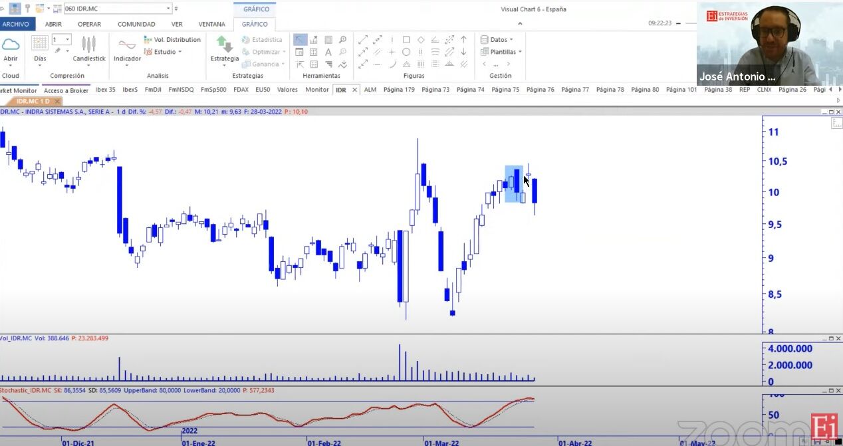Select the pointer cursor tool in Herramientas
The width and height of the screenshot is (843, 446).
tap(301, 40)
